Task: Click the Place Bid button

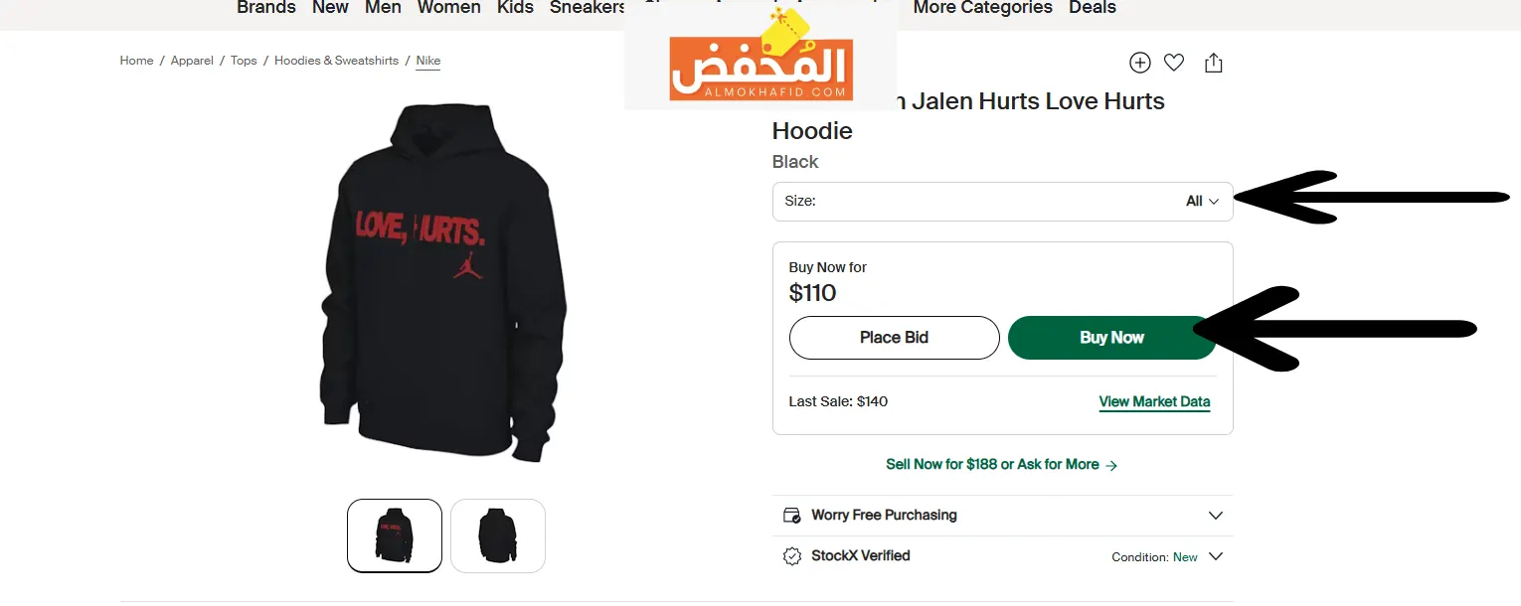Action: coord(894,338)
